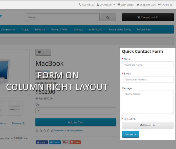Click the first rating star icon
Screen dimensions: 176x149
point(37,130)
